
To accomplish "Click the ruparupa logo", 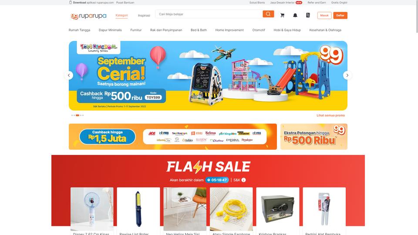I will pyautogui.click(x=88, y=16).
